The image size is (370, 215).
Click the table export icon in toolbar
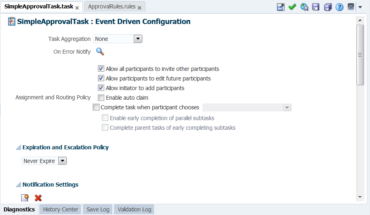pos(280,7)
